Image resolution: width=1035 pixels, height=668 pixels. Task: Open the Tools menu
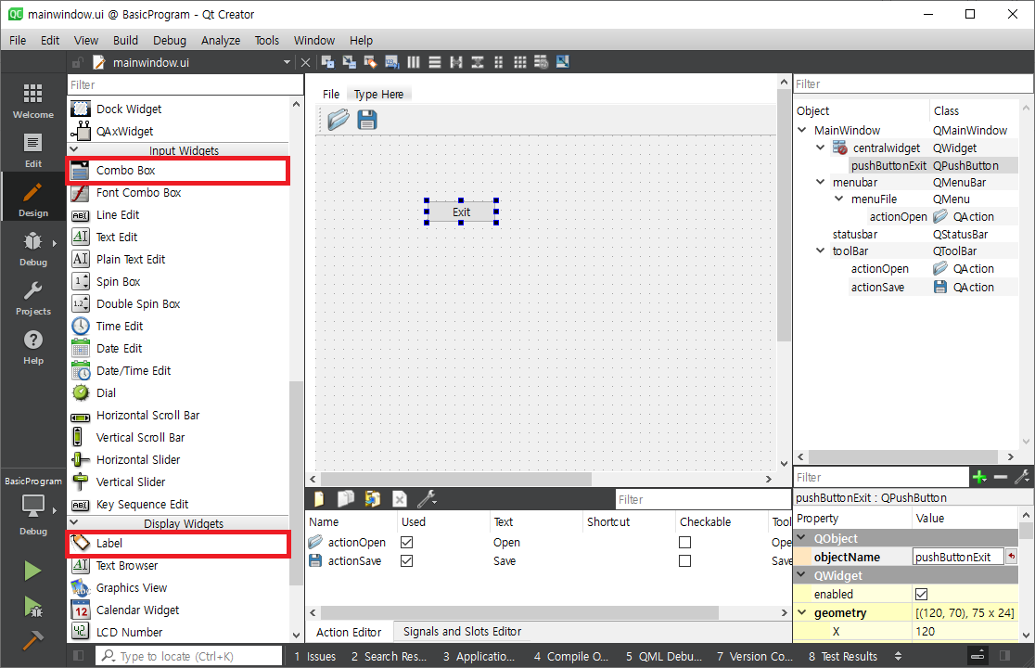(x=267, y=40)
